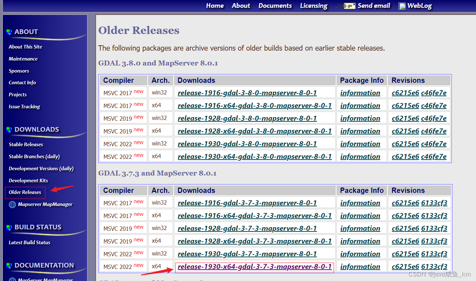
Task: Click the 'Older Releases' page heading
Action: pyautogui.click(x=139, y=30)
